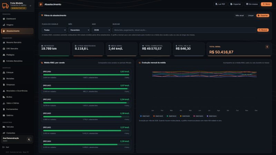
Task: Click the Ana Demonstração user profile card
Action: pos(17,139)
